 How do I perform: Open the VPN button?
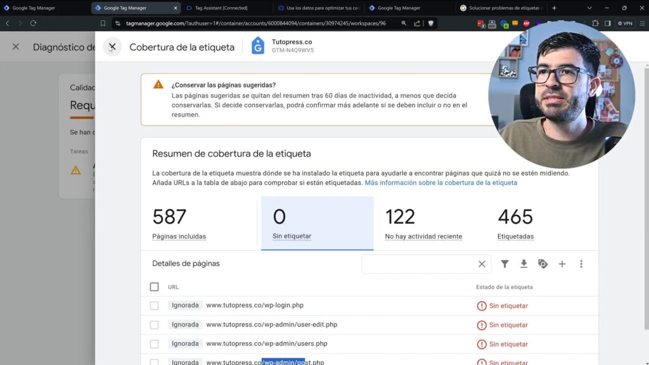tap(625, 23)
